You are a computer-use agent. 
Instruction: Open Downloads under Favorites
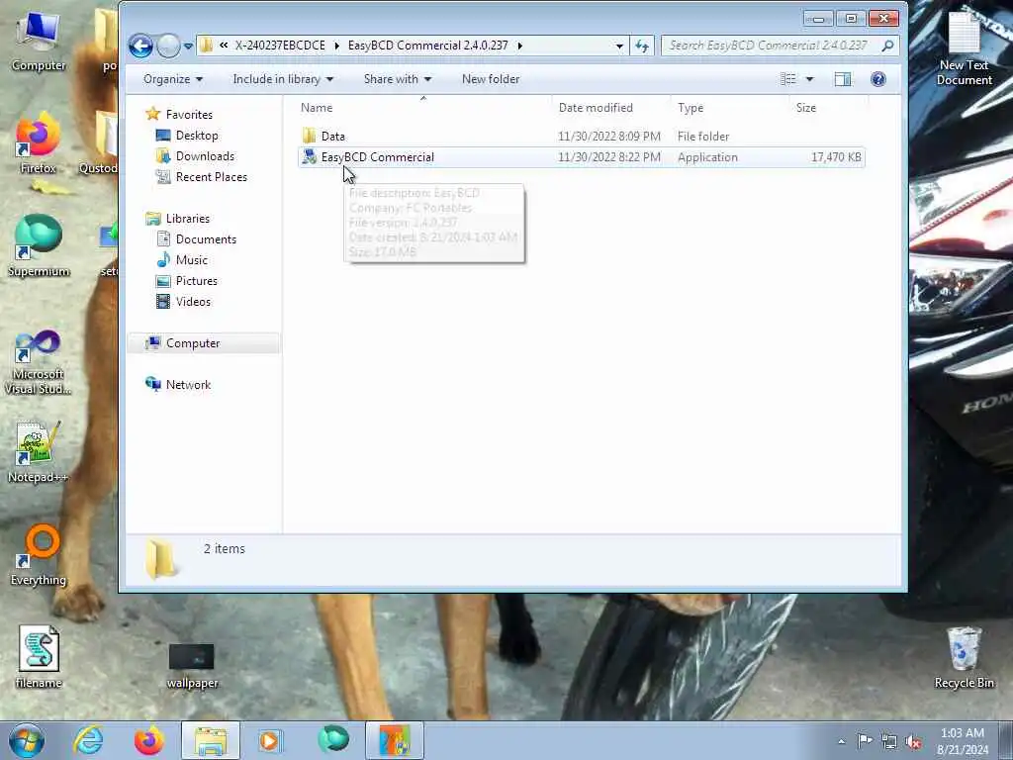(205, 155)
